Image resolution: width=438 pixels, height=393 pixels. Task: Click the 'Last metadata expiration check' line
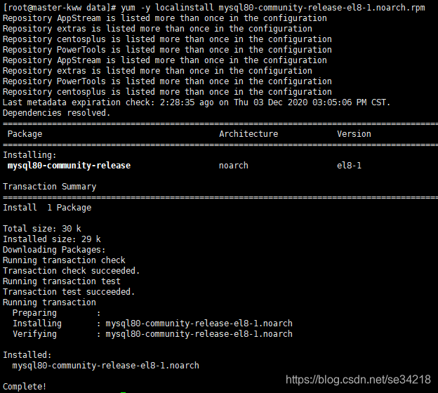(x=197, y=102)
